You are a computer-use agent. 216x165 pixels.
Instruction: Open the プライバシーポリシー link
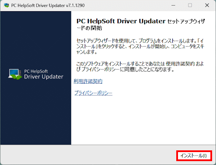coord(93,93)
